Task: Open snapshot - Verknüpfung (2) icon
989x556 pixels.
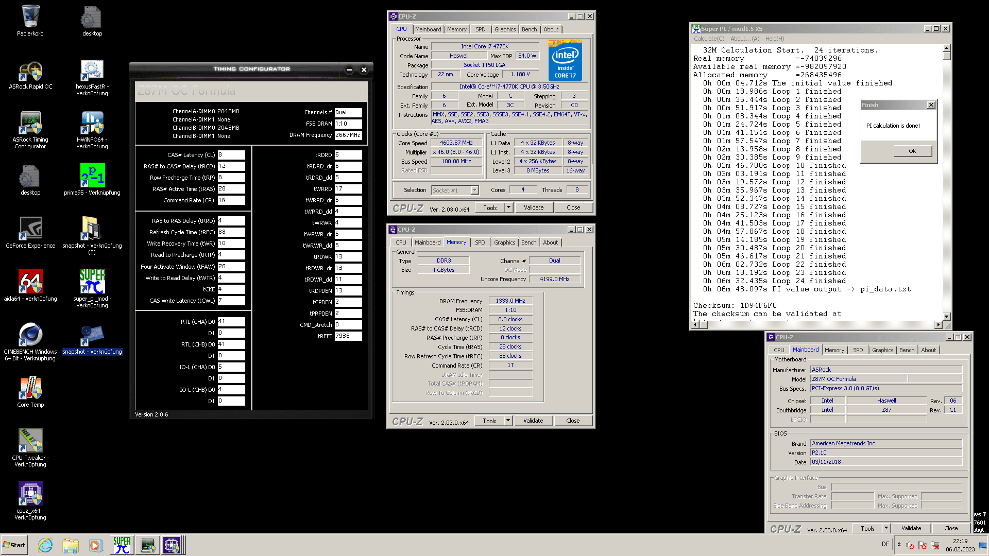Action: [x=92, y=235]
